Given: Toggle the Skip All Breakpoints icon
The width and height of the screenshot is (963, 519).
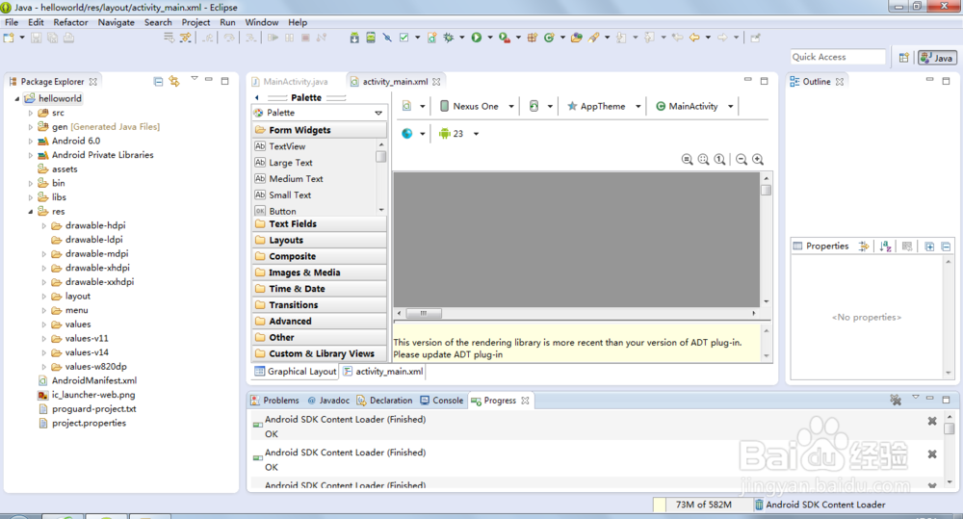Looking at the screenshot, I should (387, 38).
